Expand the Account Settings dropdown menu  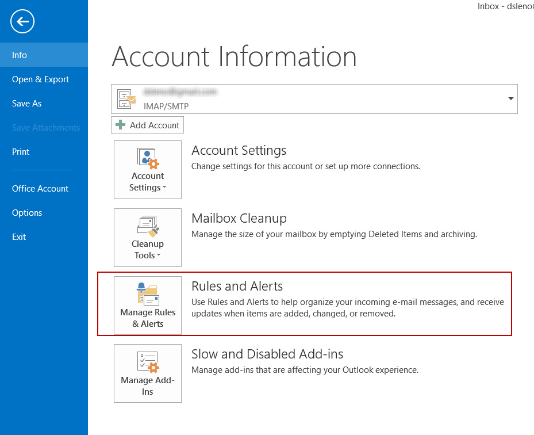tap(164, 188)
